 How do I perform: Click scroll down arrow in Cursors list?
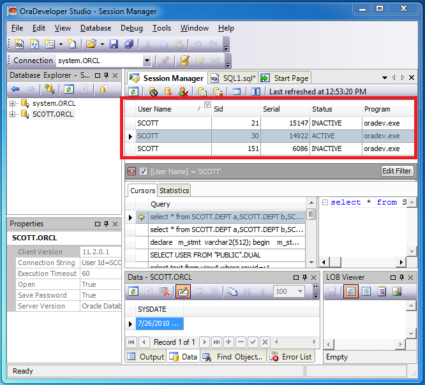pos(311,262)
